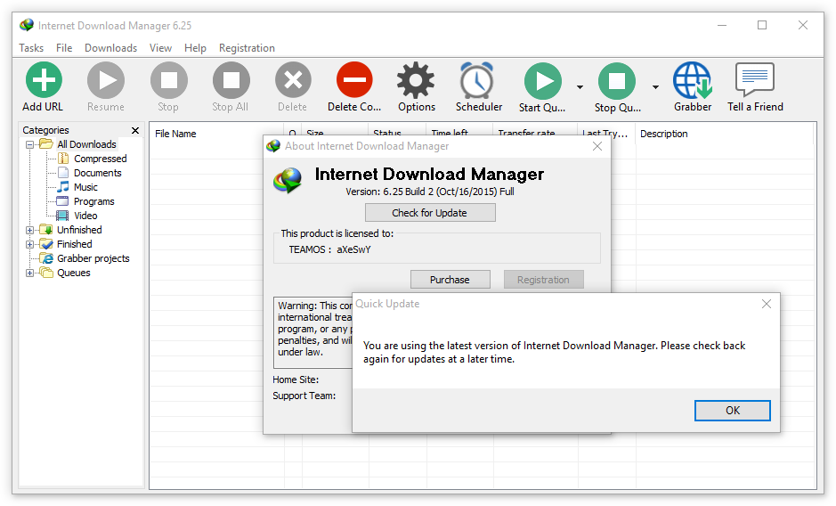The width and height of the screenshot is (836, 506).
Task: Close the Quick Update dialog
Action: click(767, 304)
